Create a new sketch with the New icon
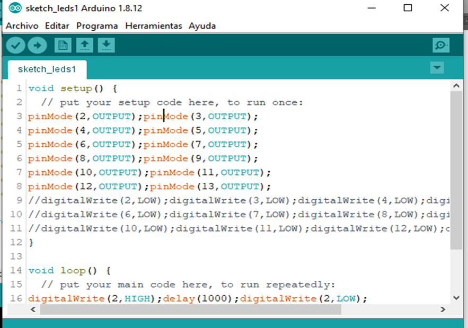468x328 pixels. click(63, 46)
